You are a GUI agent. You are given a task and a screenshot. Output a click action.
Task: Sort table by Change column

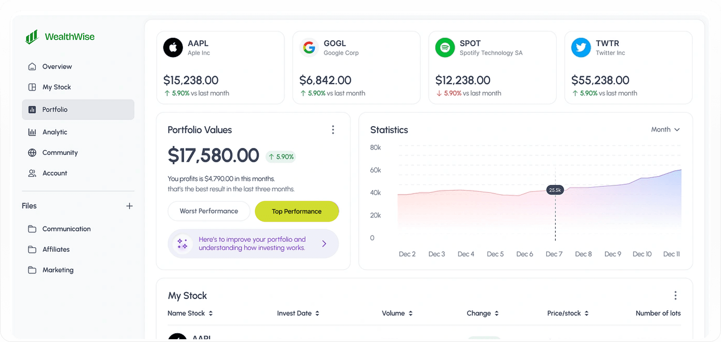[x=483, y=313]
